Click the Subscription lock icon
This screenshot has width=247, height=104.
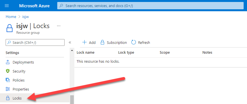point(102,42)
